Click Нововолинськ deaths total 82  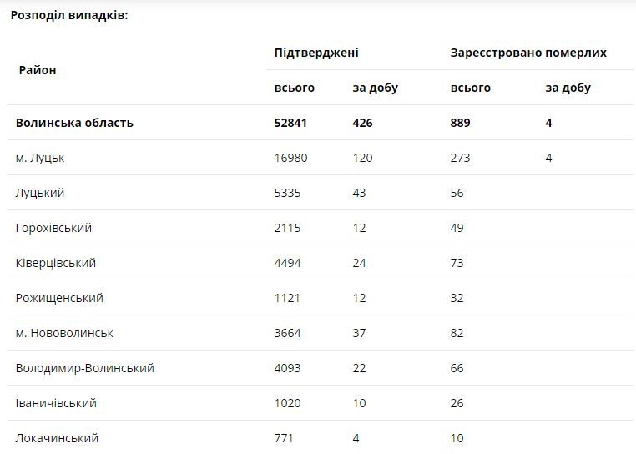point(457,333)
